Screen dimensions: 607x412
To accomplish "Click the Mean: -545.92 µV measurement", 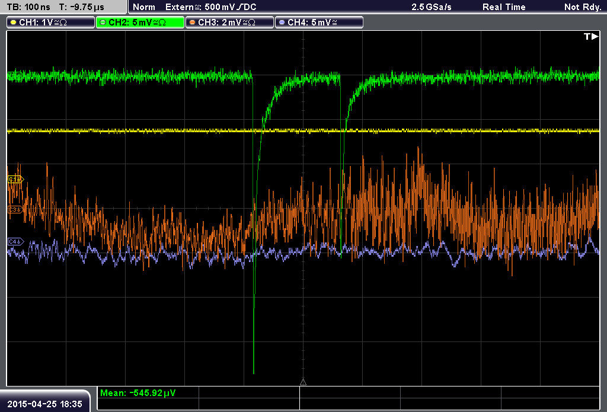I will [138, 392].
